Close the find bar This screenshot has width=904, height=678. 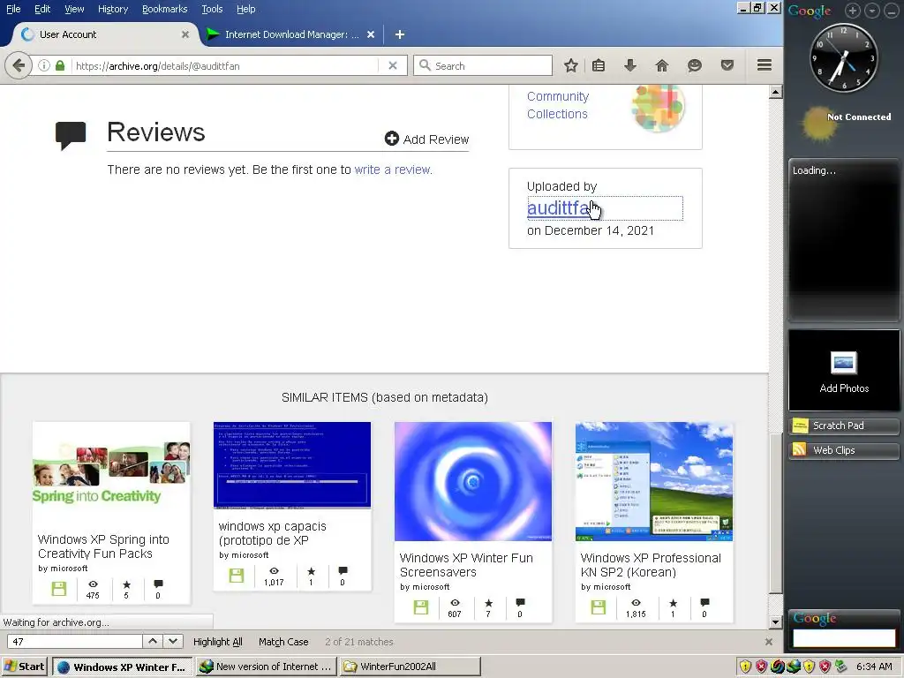tap(769, 642)
